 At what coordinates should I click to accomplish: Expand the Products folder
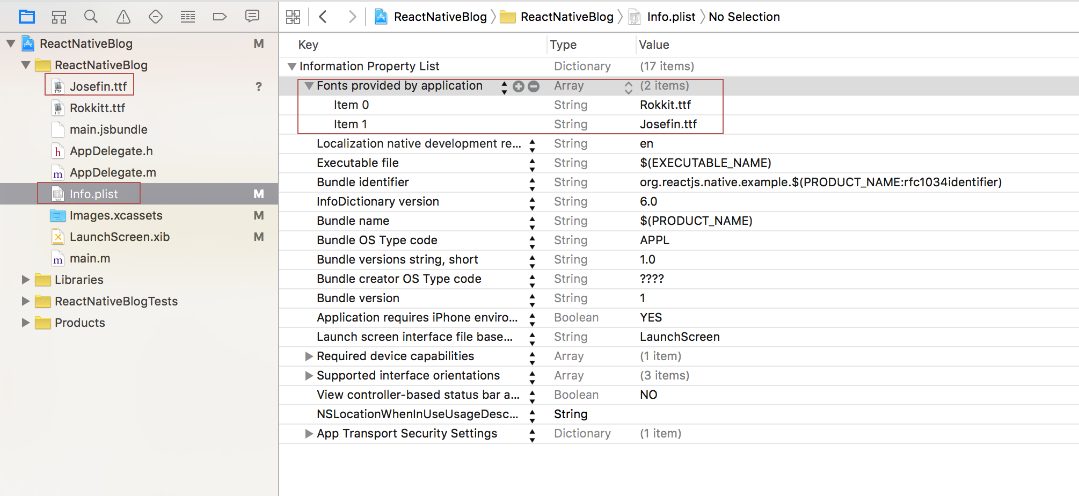(25, 323)
